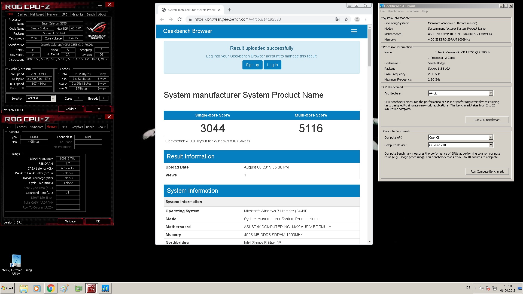
Task: Click Validate in the lower CPU-Z window
Action: click(x=70, y=221)
